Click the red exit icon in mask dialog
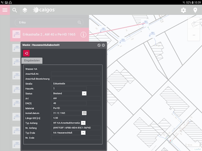This screenshot has width=202, height=151. click(26, 53)
